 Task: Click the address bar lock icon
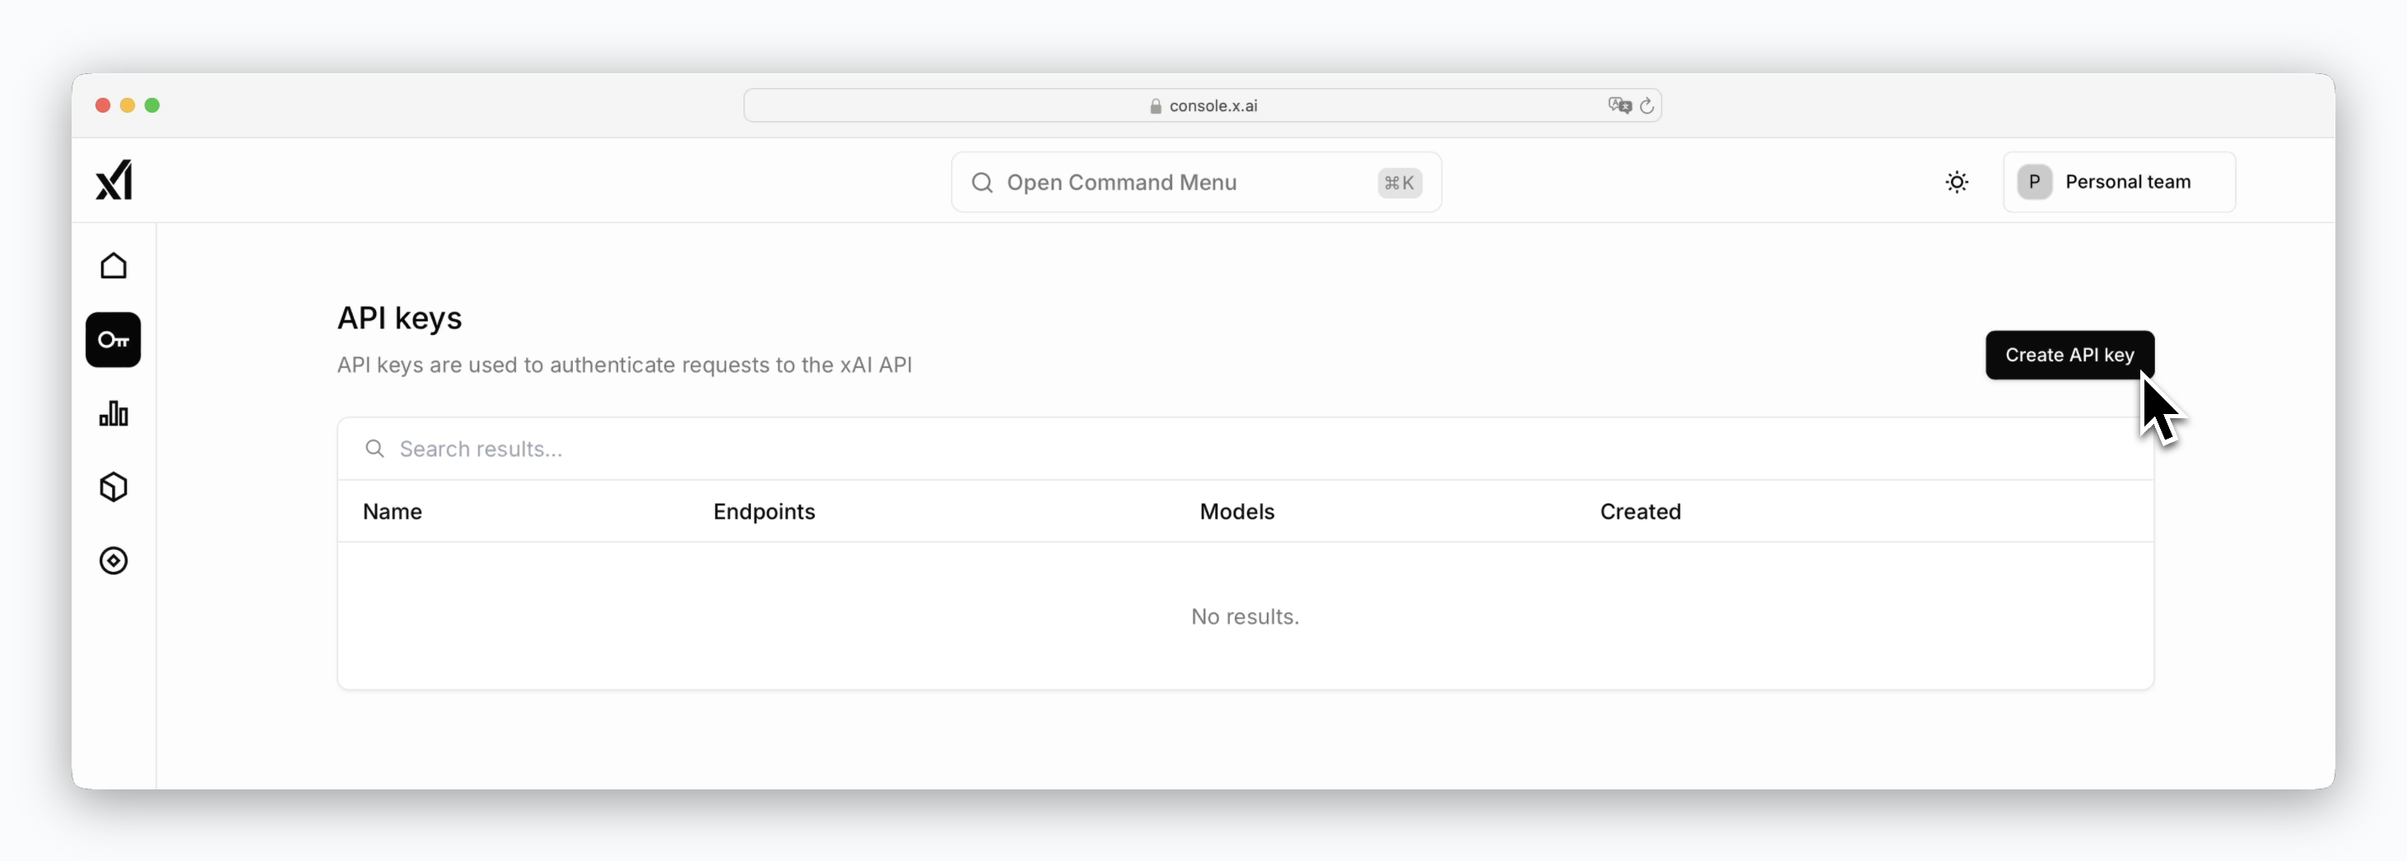coord(1156,106)
